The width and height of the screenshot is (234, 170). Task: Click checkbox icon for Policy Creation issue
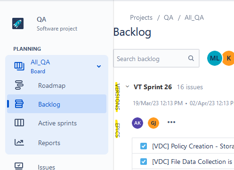144,146
